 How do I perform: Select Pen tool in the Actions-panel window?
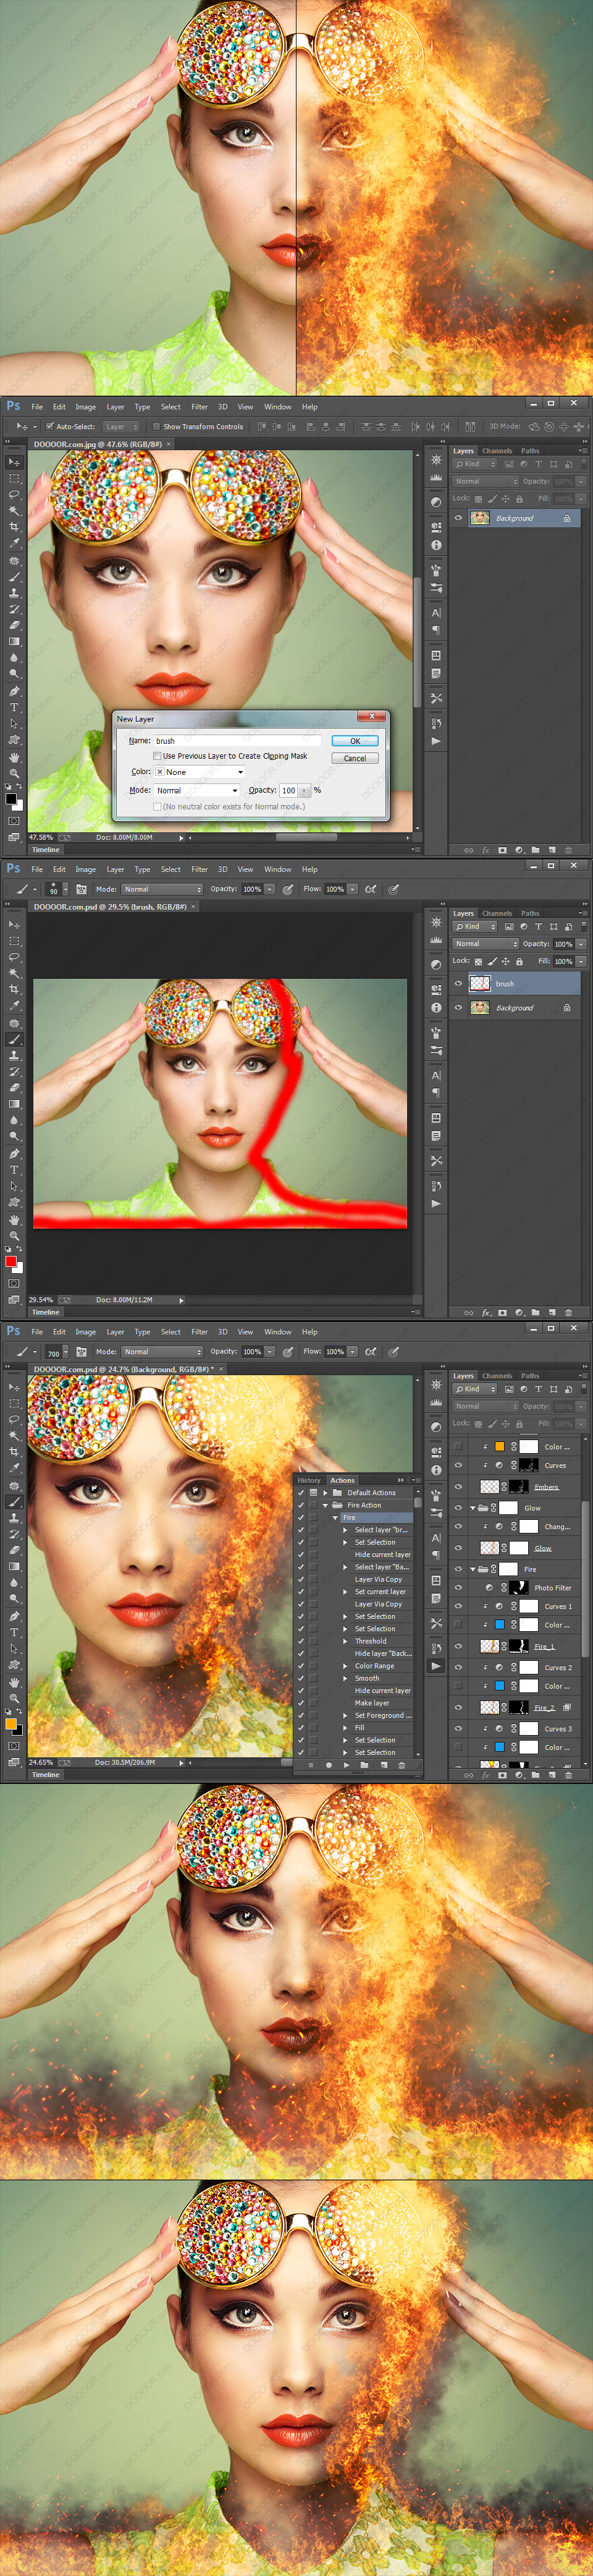(14, 1616)
